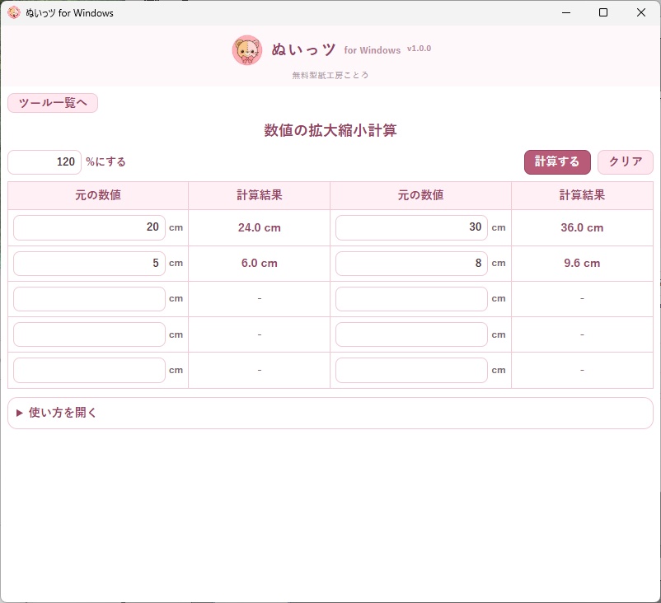Click the v1.0.0 version label
Screen dimensions: 661x603
tap(419, 49)
